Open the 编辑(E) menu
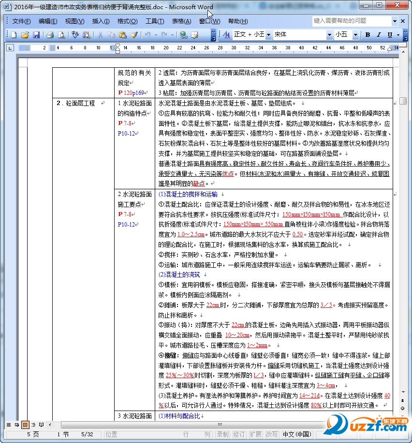The height and width of the screenshot is (443, 412). (x=48, y=21)
